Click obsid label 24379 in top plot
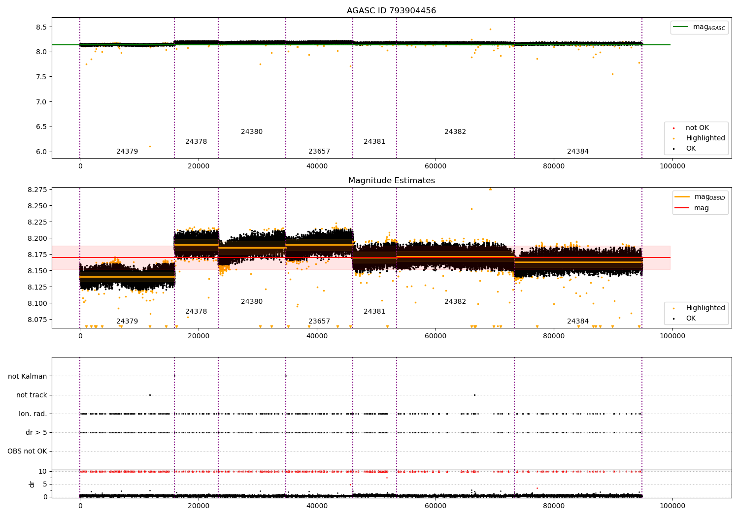 click(127, 152)
